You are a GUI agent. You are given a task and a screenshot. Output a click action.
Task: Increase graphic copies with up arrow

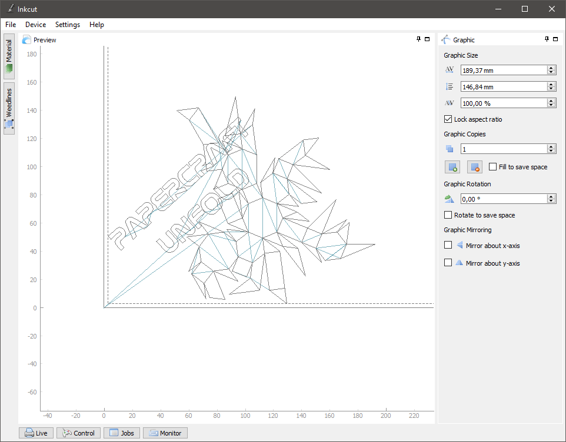551,146
